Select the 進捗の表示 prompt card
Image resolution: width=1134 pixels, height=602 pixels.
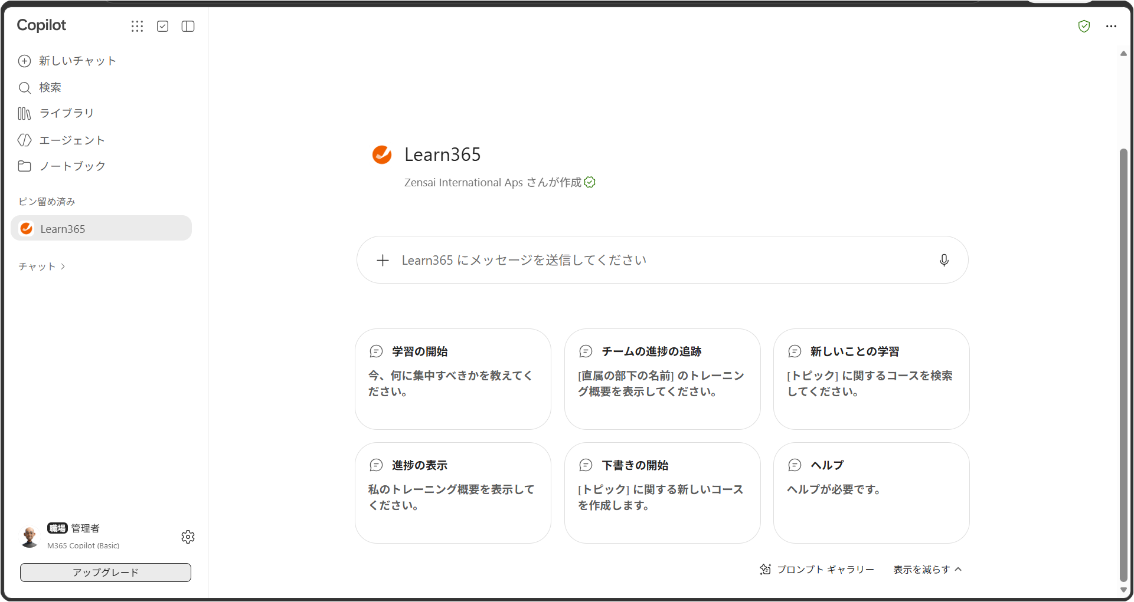pos(453,493)
